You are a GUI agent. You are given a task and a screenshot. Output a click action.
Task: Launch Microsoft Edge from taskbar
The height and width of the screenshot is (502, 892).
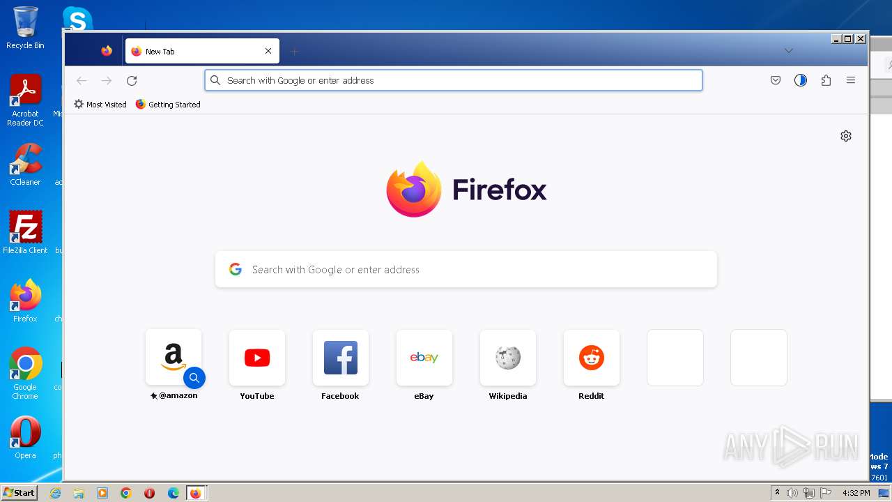[x=174, y=493]
